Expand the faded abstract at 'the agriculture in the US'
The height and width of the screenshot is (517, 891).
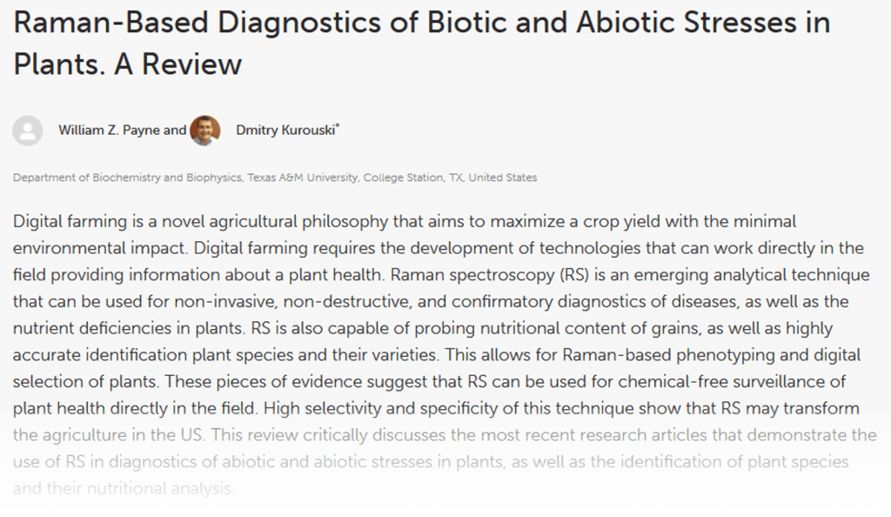[x=108, y=435]
